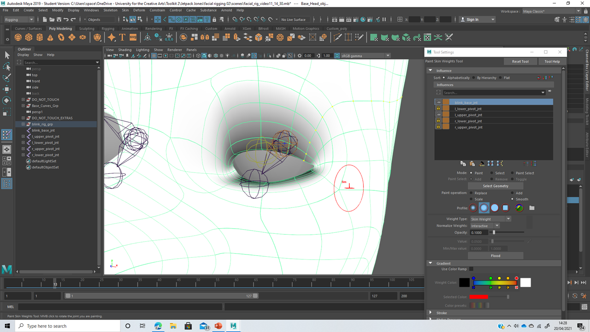
Task: Click the Undo arrow icon
Action: (66, 19)
